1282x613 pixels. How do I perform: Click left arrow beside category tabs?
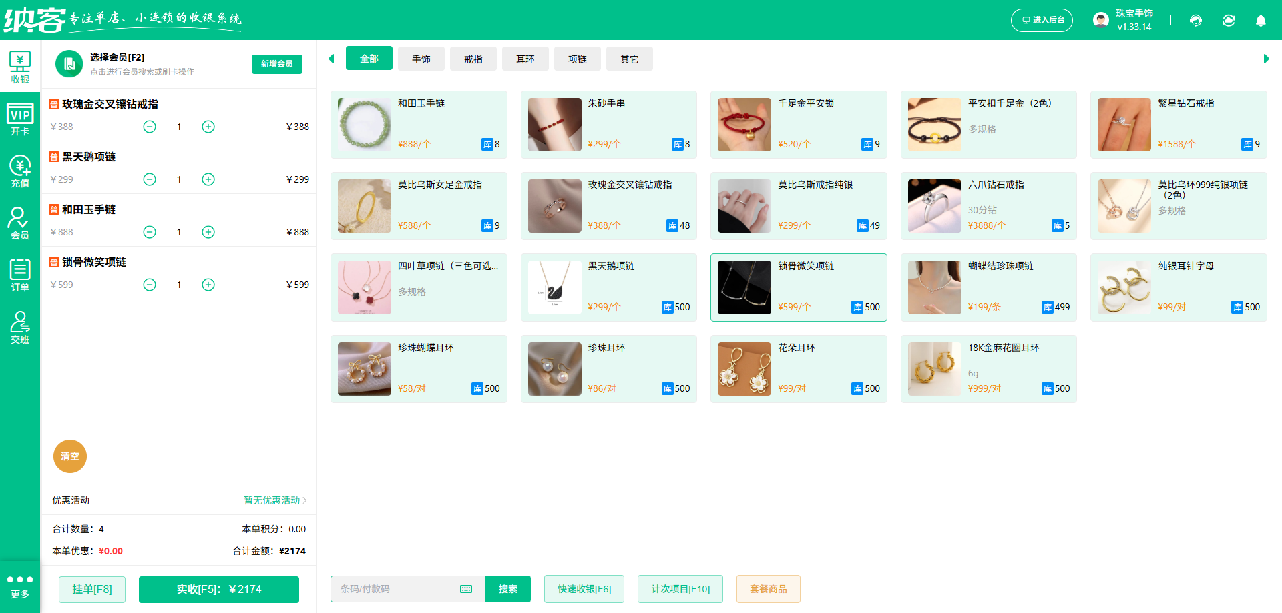click(x=331, y=59)
